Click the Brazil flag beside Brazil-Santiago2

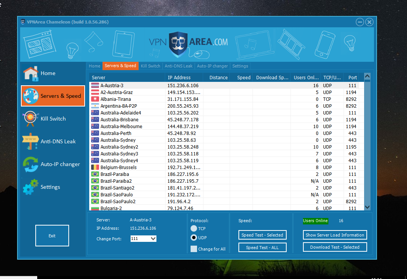(95, 188)
